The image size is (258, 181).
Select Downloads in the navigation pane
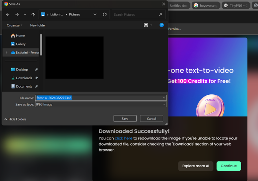point(24,78)
